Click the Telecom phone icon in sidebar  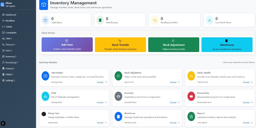point(3,44)
